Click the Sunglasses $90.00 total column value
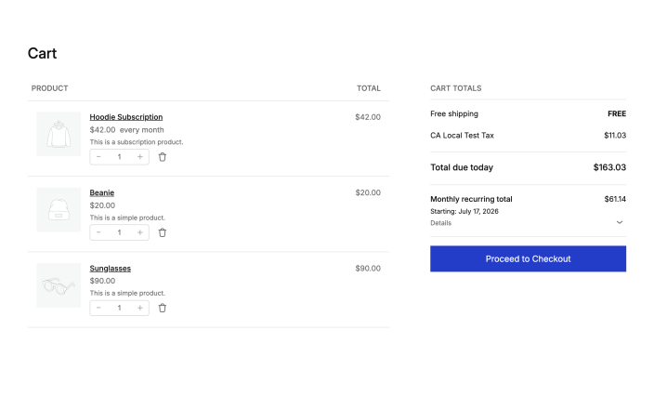The width and height of the screenshot is (654, 409). [x=368, y=269]
